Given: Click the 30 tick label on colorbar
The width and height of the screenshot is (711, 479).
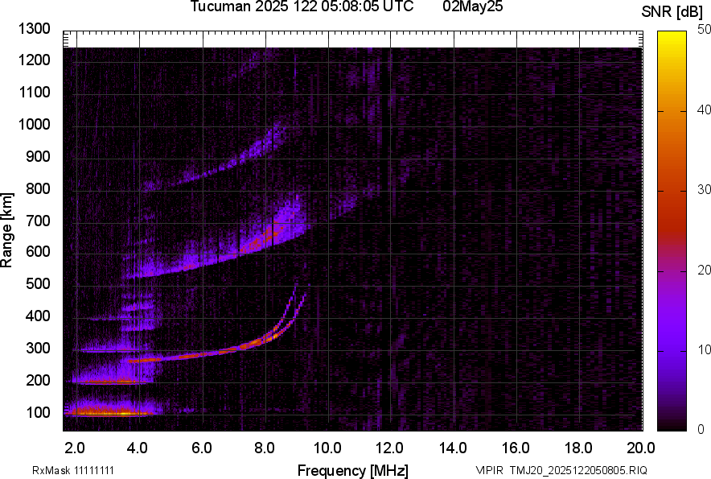Looking at the screenshot, I should [x=705, y=190].
